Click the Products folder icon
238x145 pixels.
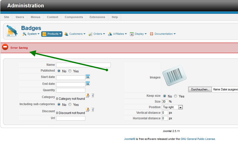click(44, 34)
